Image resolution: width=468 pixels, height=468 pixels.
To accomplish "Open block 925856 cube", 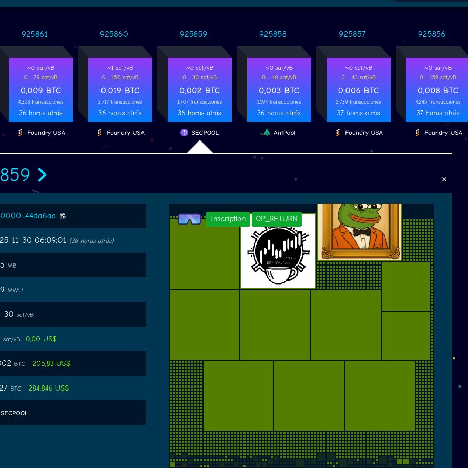I will coord(437,90).
